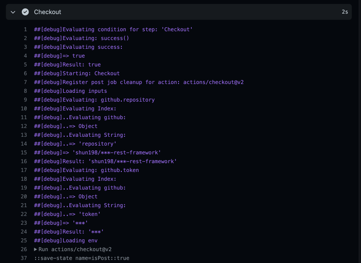Image resolution: width=361 pixels, height=263 pixels.
Task: Click the Checkout step header bar
Action: coord(176,12)
